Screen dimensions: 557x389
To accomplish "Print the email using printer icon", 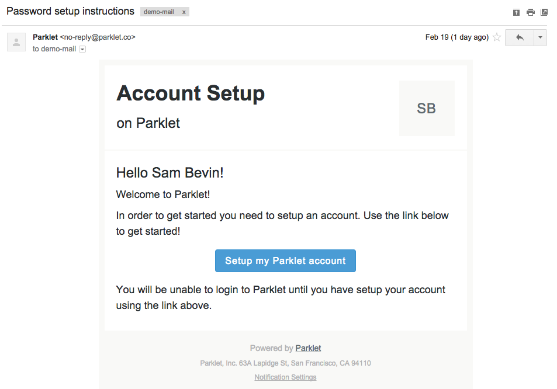I will coord(530,12).
